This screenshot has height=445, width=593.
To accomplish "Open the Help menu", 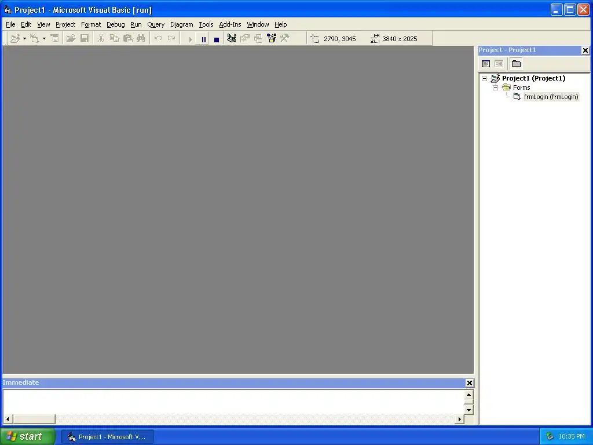I will pos(281,24).
